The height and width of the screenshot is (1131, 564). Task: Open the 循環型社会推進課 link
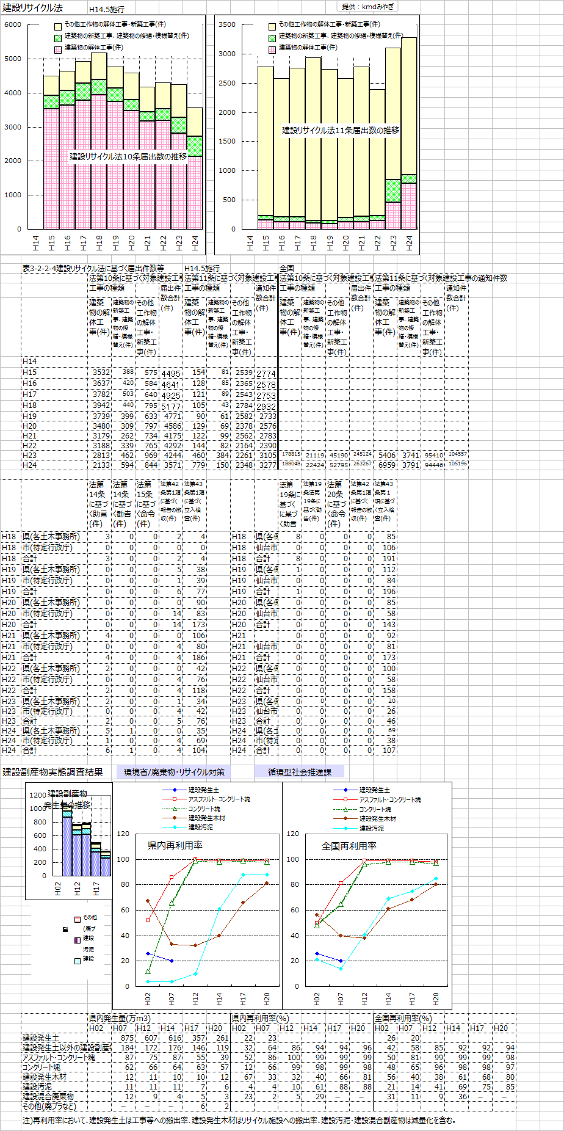tap(300, 772)
